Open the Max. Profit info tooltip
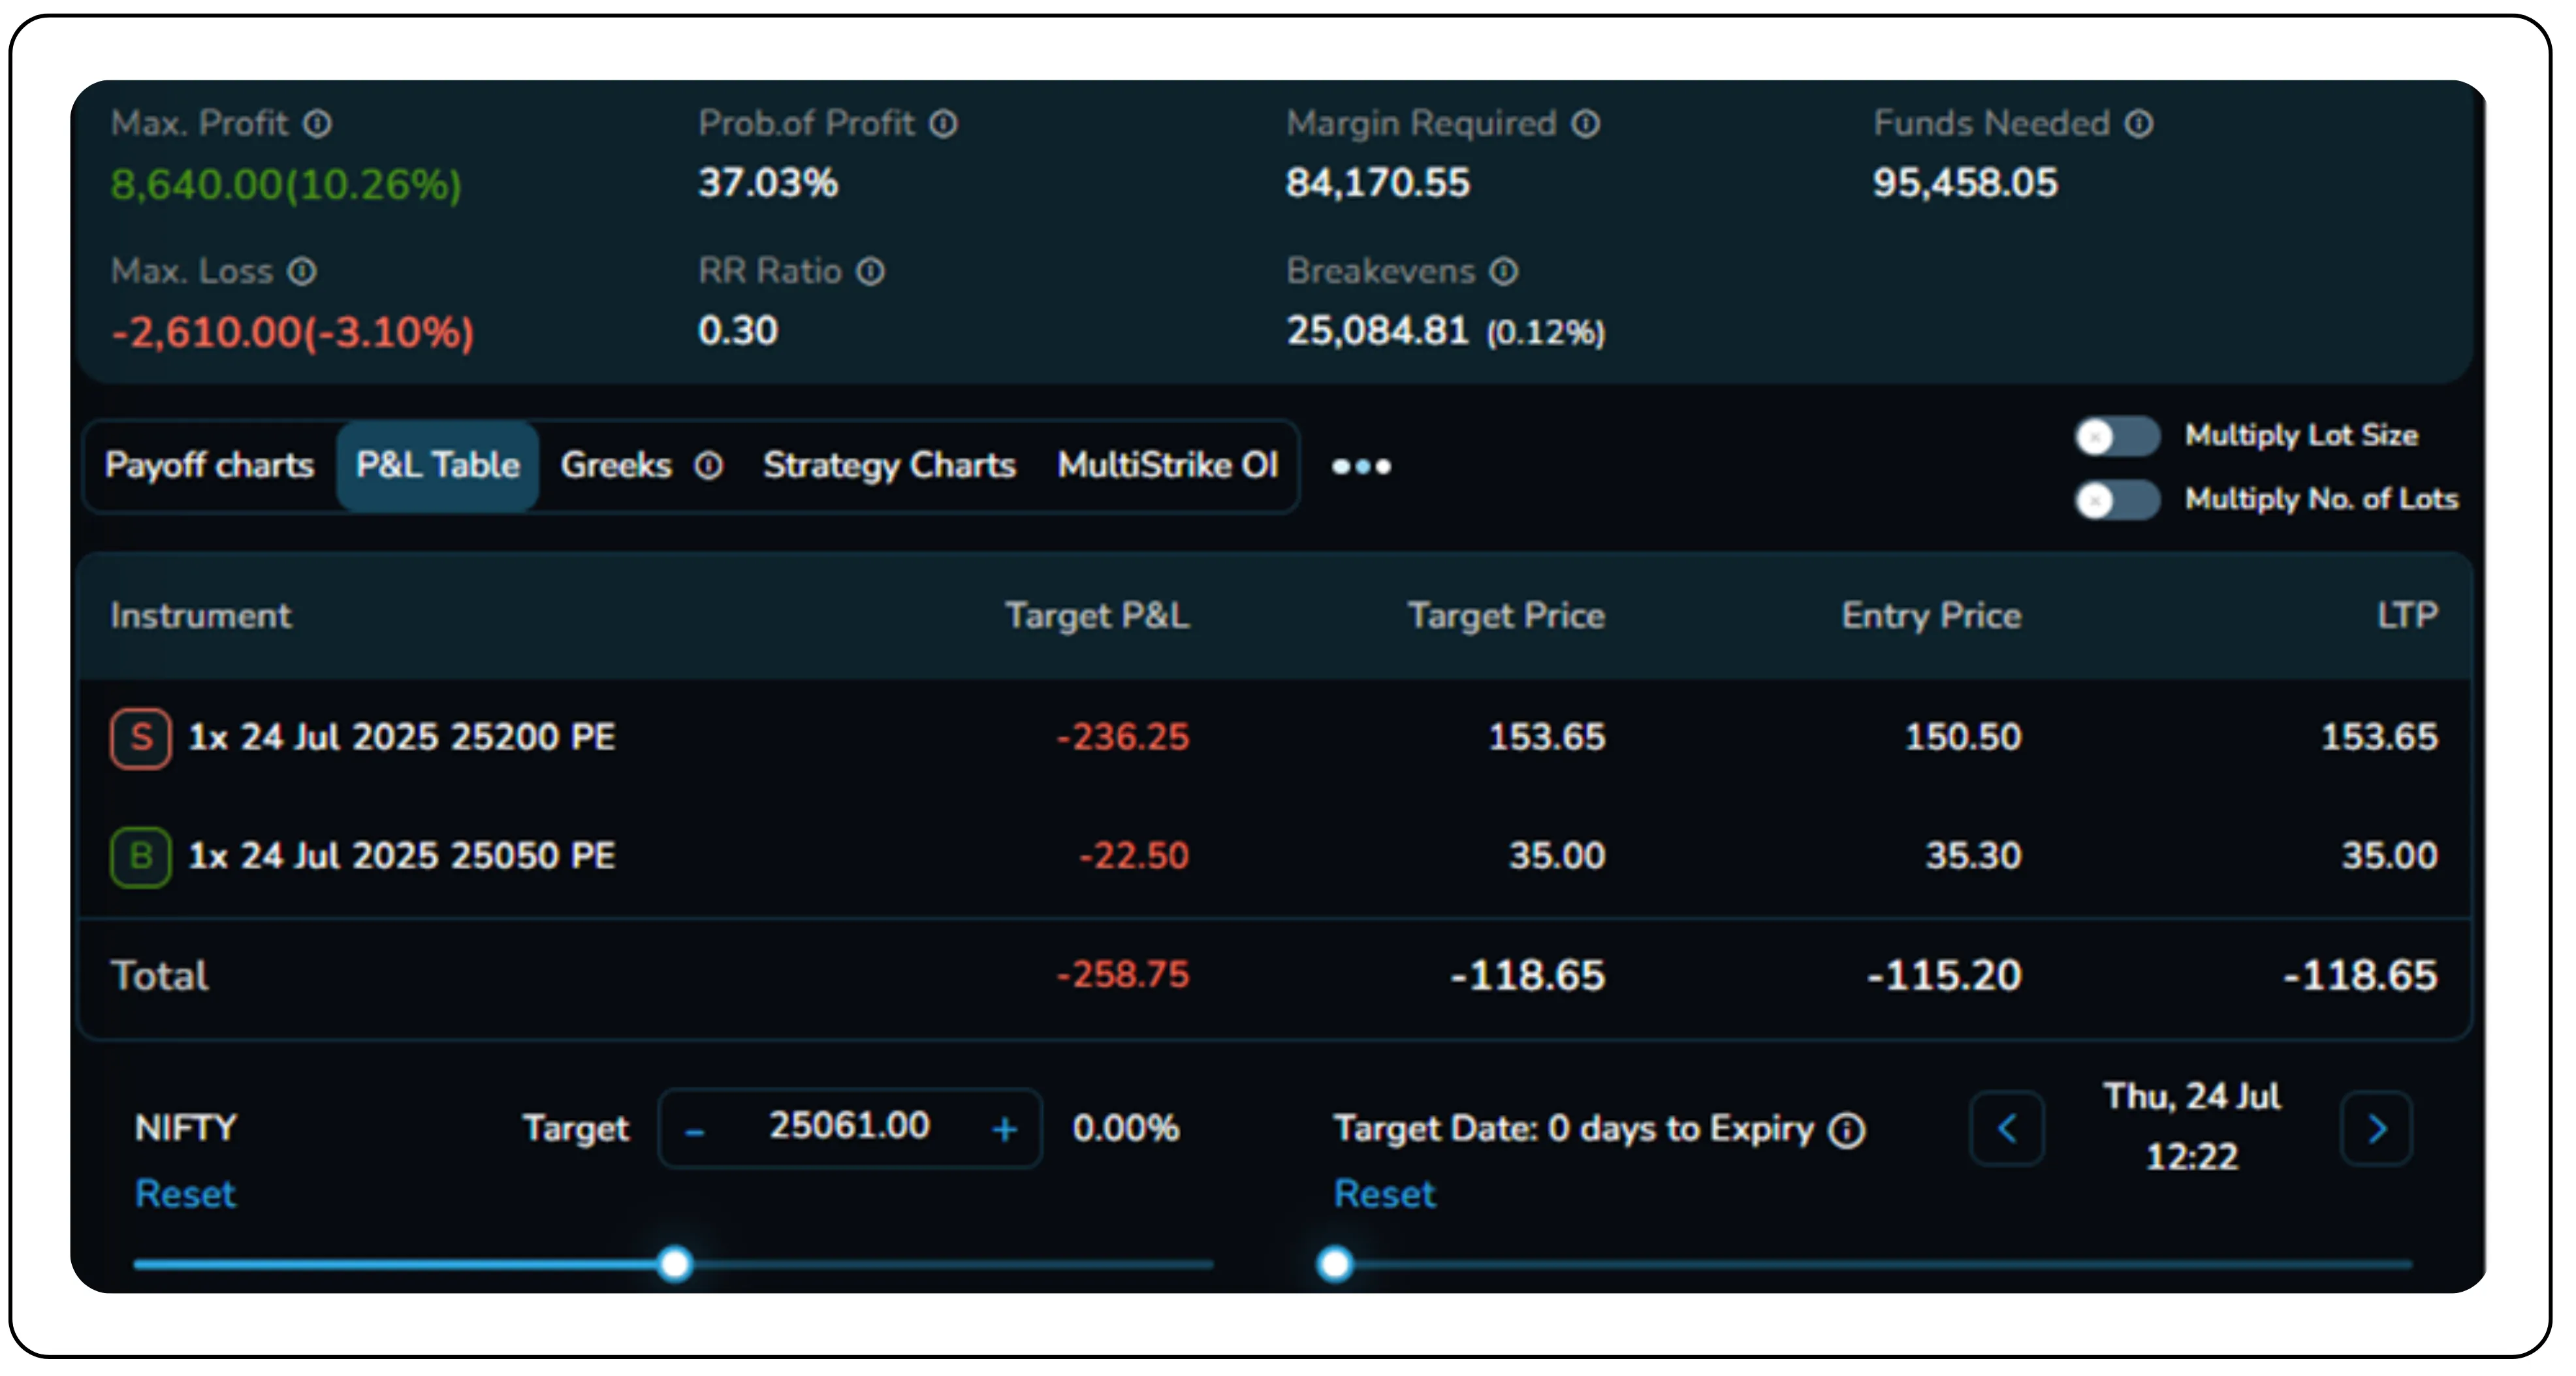This screenshot has width=2576, height=1376. (318, 123)
